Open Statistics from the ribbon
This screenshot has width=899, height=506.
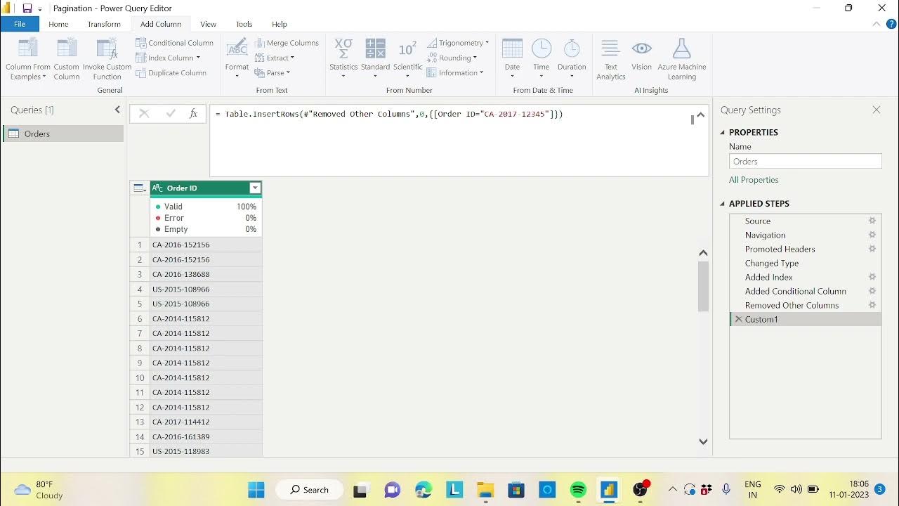pyautogui.click(x=343, y=57)
